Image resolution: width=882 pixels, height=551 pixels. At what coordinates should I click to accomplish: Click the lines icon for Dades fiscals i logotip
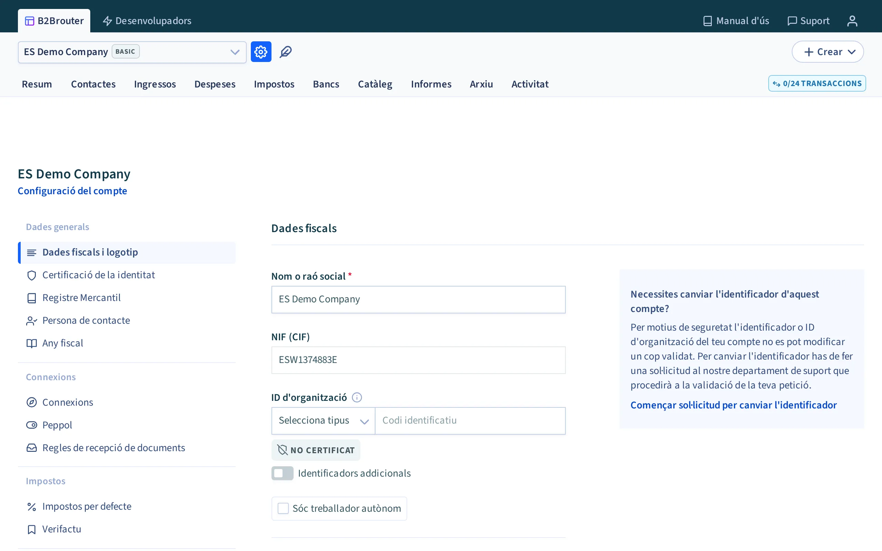pyautogui.click(x=32, y=252)
